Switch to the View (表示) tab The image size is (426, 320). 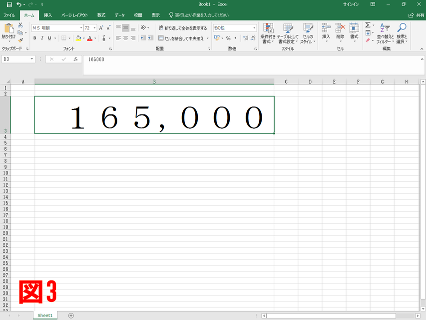[x=156, y=15]
